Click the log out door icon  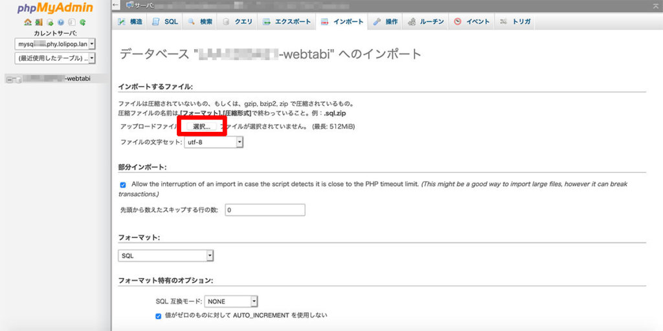point(38,22)
